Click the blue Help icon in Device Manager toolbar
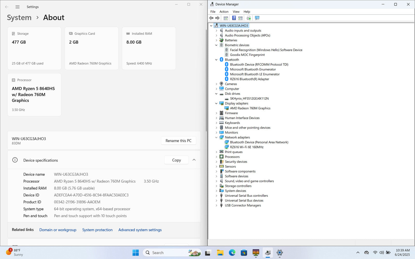 234,18
